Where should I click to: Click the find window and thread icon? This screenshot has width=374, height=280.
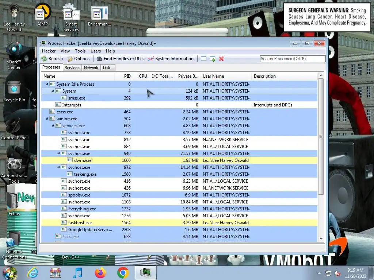(x=212, y=59)
